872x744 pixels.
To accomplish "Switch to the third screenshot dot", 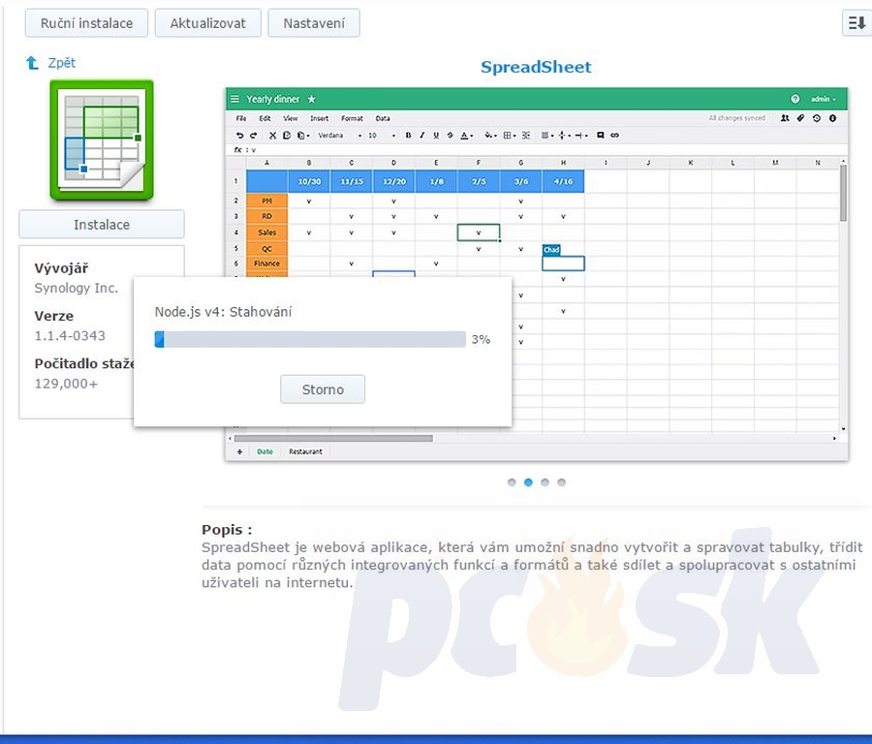I will [x=545, y=482].
